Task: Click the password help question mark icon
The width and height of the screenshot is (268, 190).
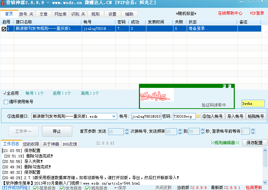Action: tap(198, 116)
